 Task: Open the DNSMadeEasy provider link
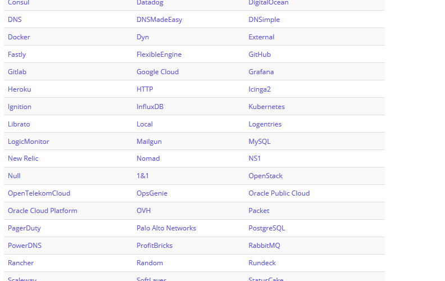tap(159, 20)
